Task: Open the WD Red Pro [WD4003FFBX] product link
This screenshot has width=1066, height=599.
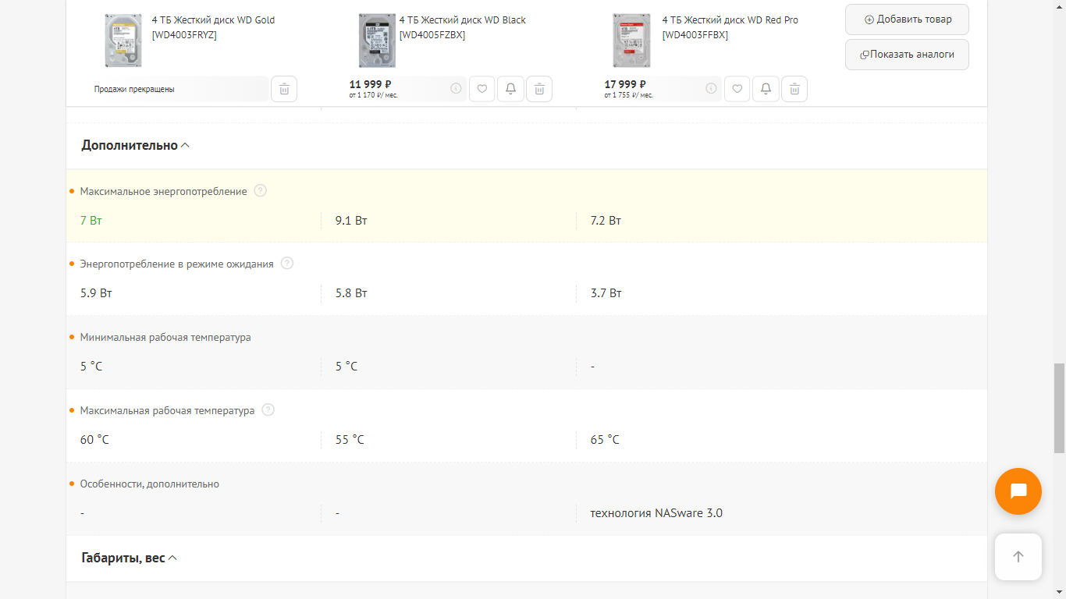Action: 730,27
